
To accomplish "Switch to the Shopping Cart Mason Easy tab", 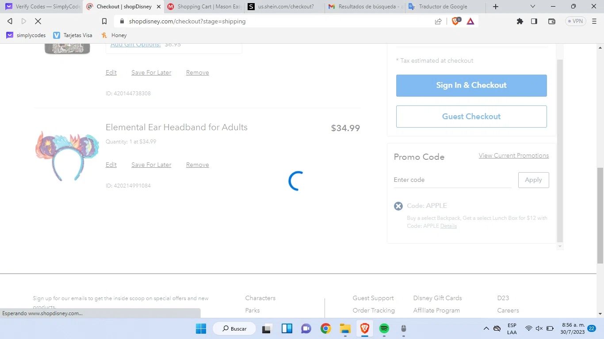I will tap(205, 7).
